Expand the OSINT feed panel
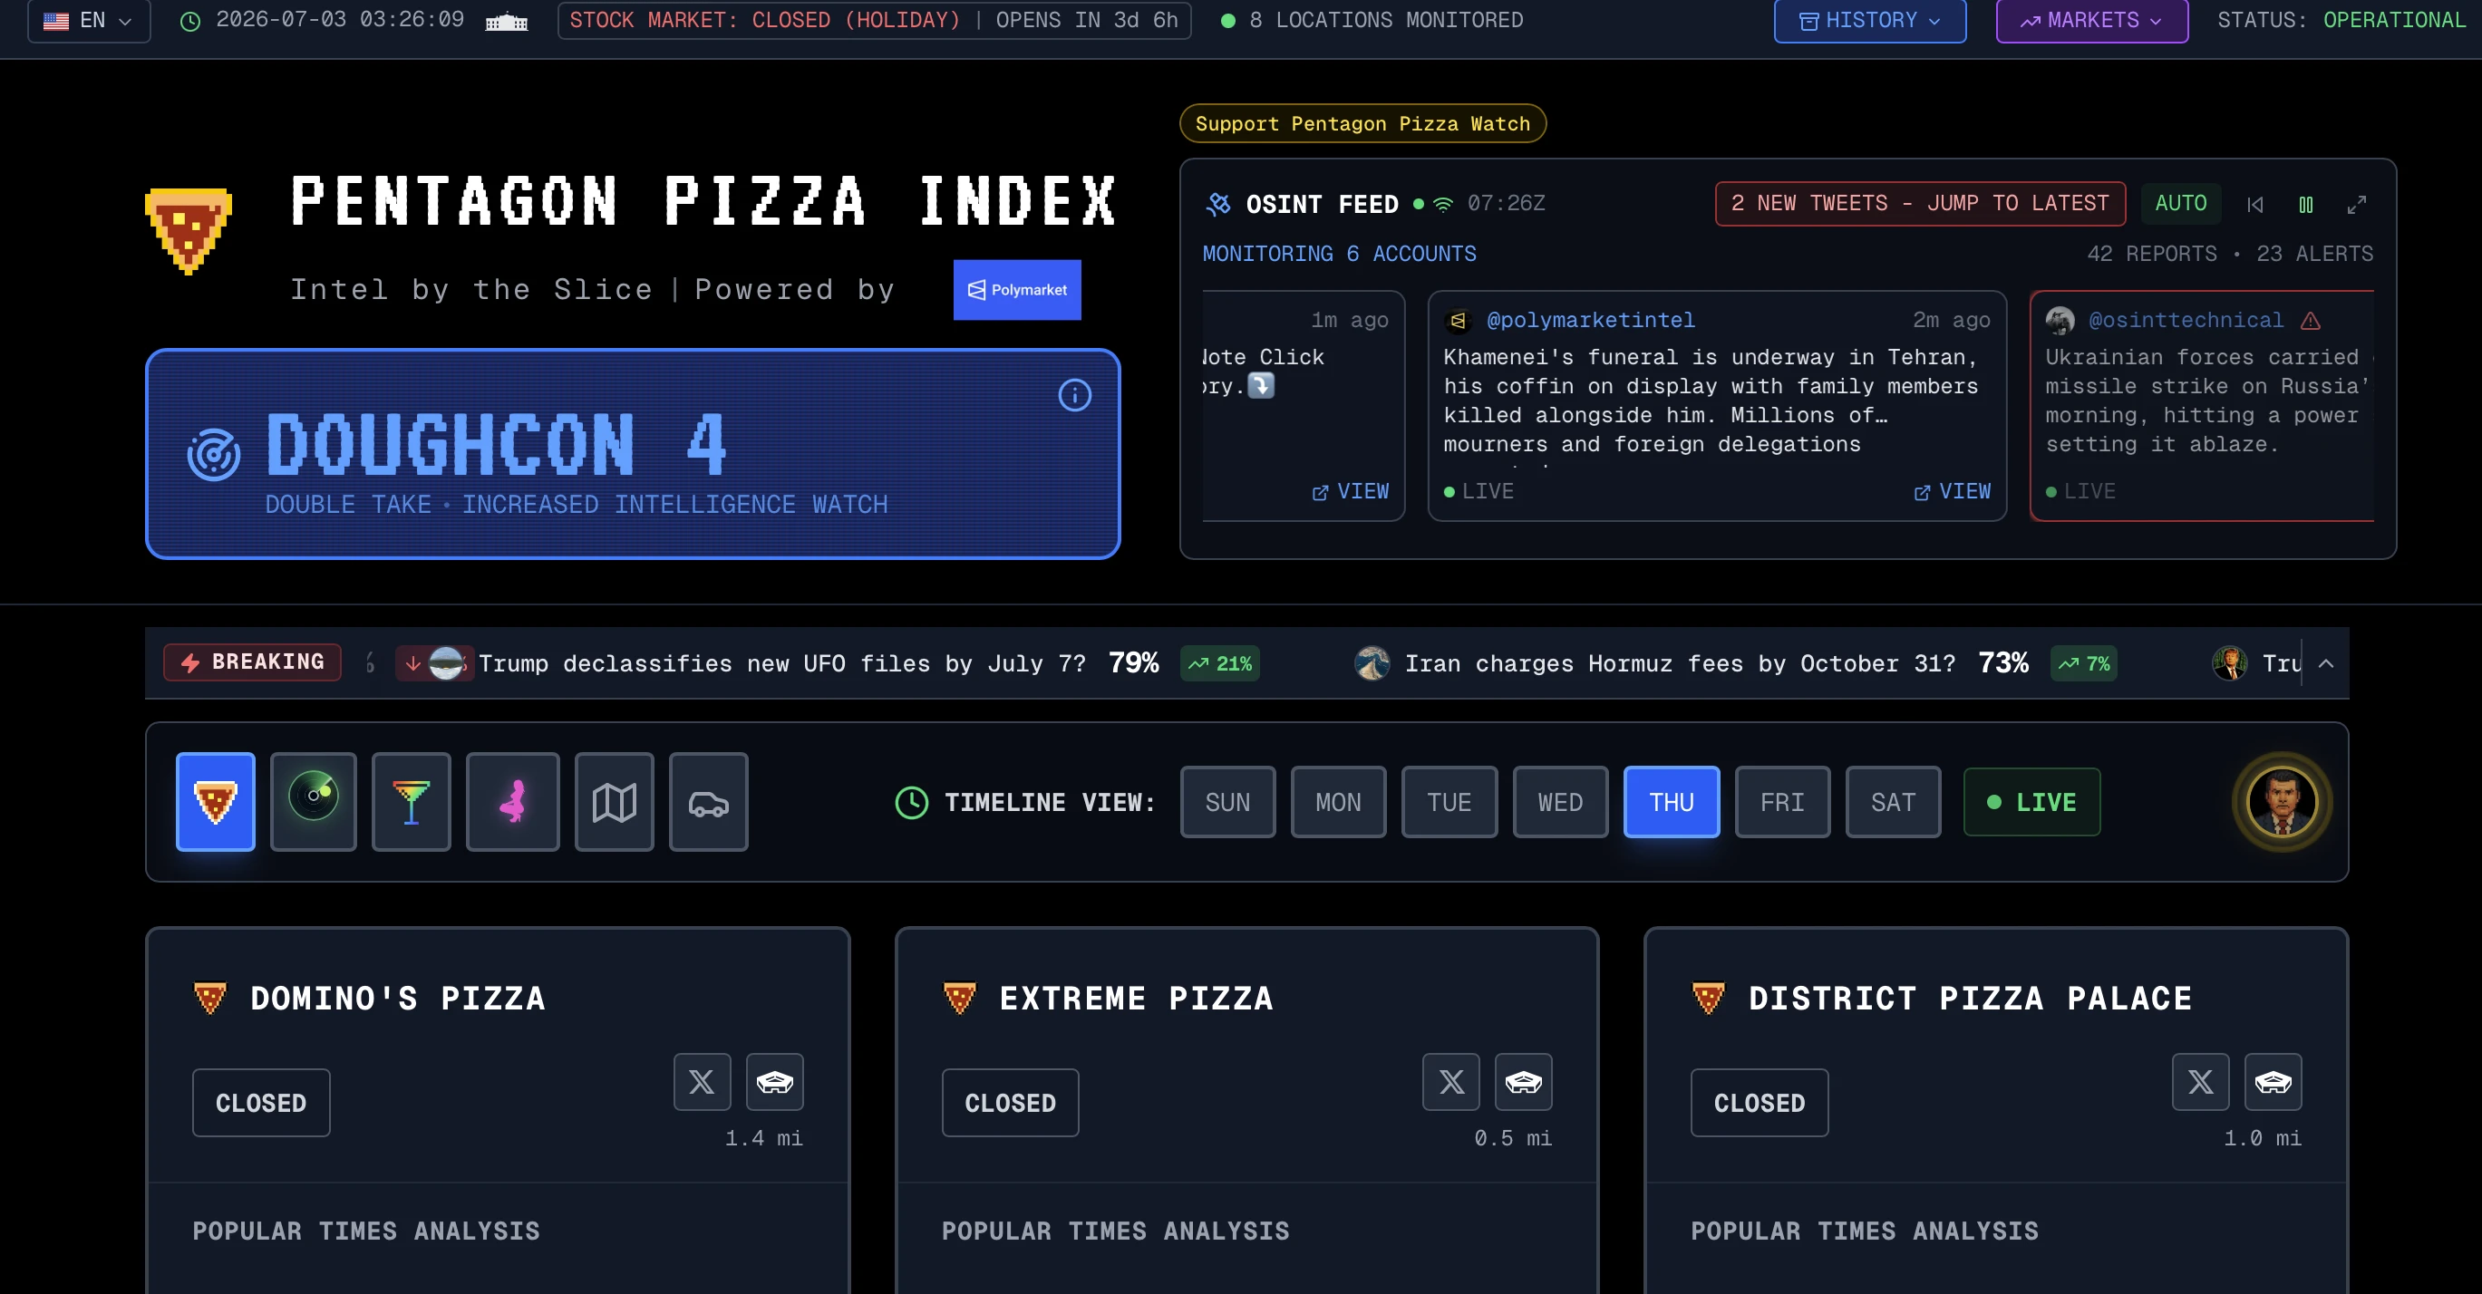The height and width of the screenshot is (1294, 2482). 2356,204
